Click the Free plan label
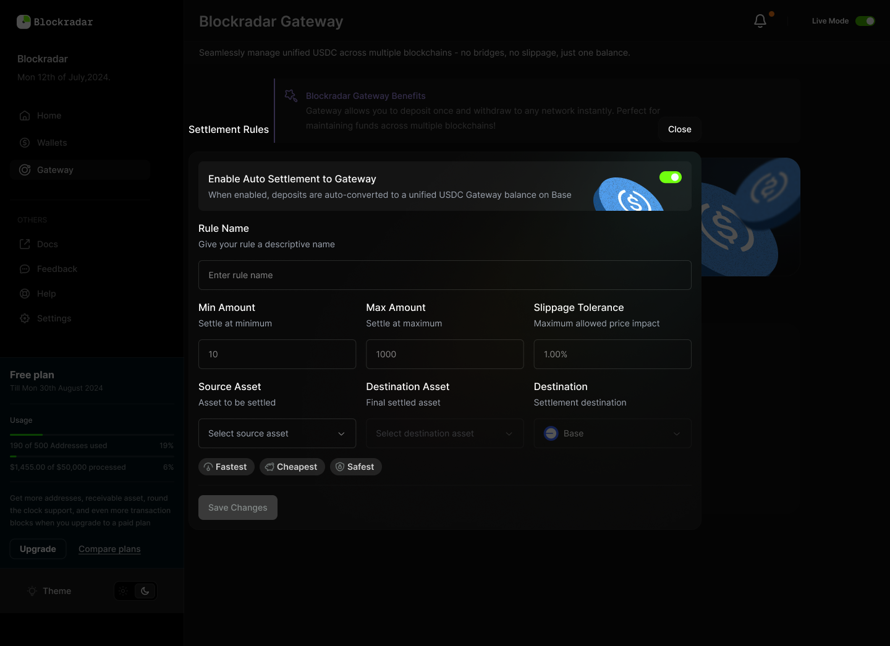 tap(32, 375)
